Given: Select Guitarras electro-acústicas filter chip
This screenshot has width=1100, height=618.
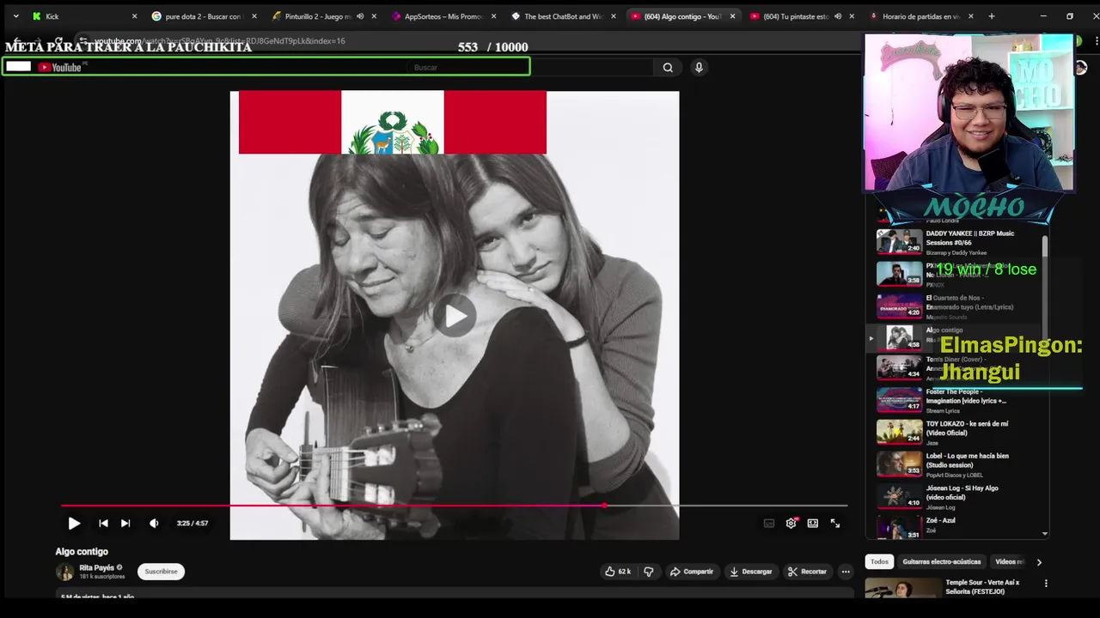Looking at the screenshot, I should tap(942, 562).
